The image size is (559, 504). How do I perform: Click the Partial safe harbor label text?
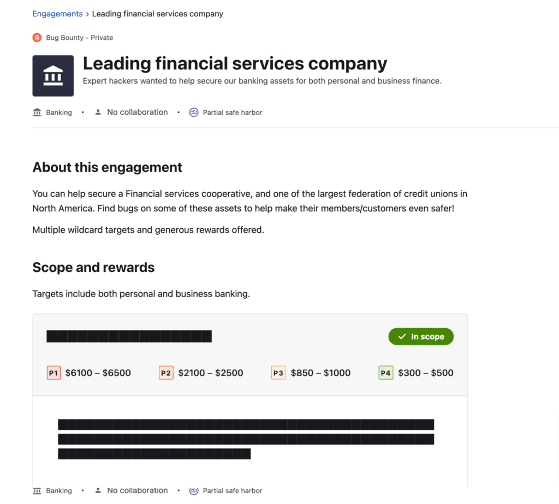point(233,112)
